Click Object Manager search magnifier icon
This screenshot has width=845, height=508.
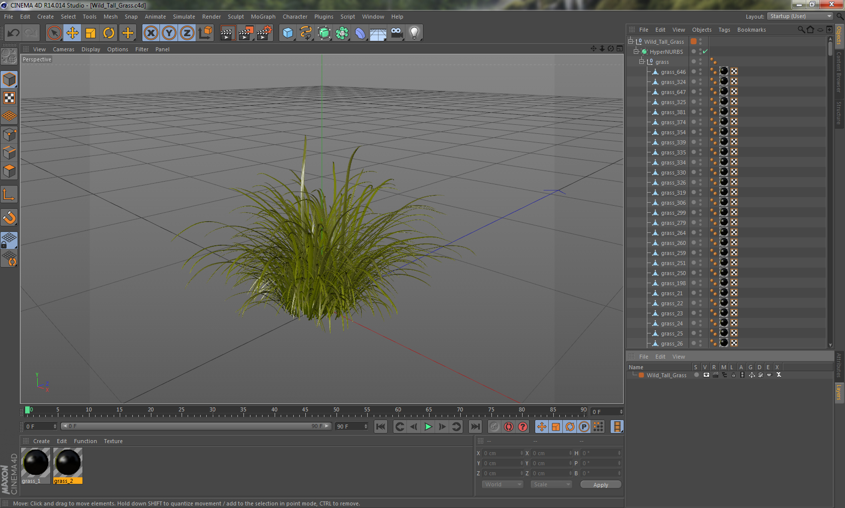(801, 30)
